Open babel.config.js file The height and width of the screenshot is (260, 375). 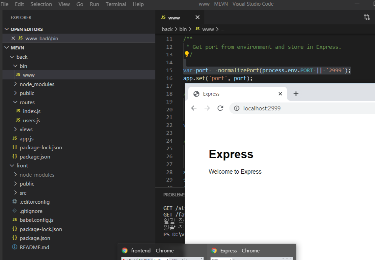(x=79, y=220)
